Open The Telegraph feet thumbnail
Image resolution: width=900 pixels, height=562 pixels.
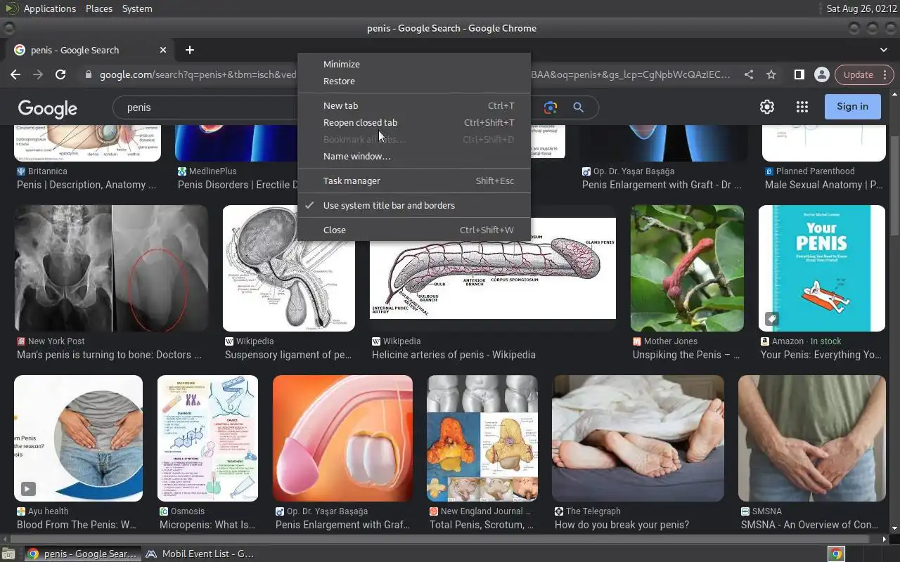638,438
